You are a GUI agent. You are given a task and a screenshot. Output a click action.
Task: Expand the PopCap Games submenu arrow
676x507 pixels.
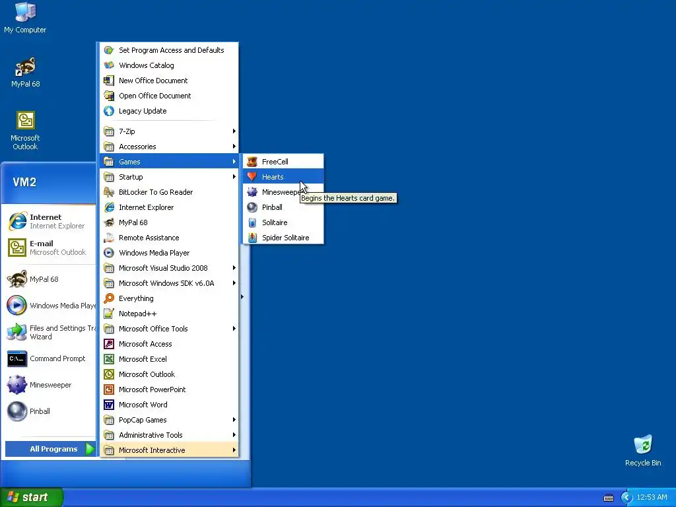234,420
